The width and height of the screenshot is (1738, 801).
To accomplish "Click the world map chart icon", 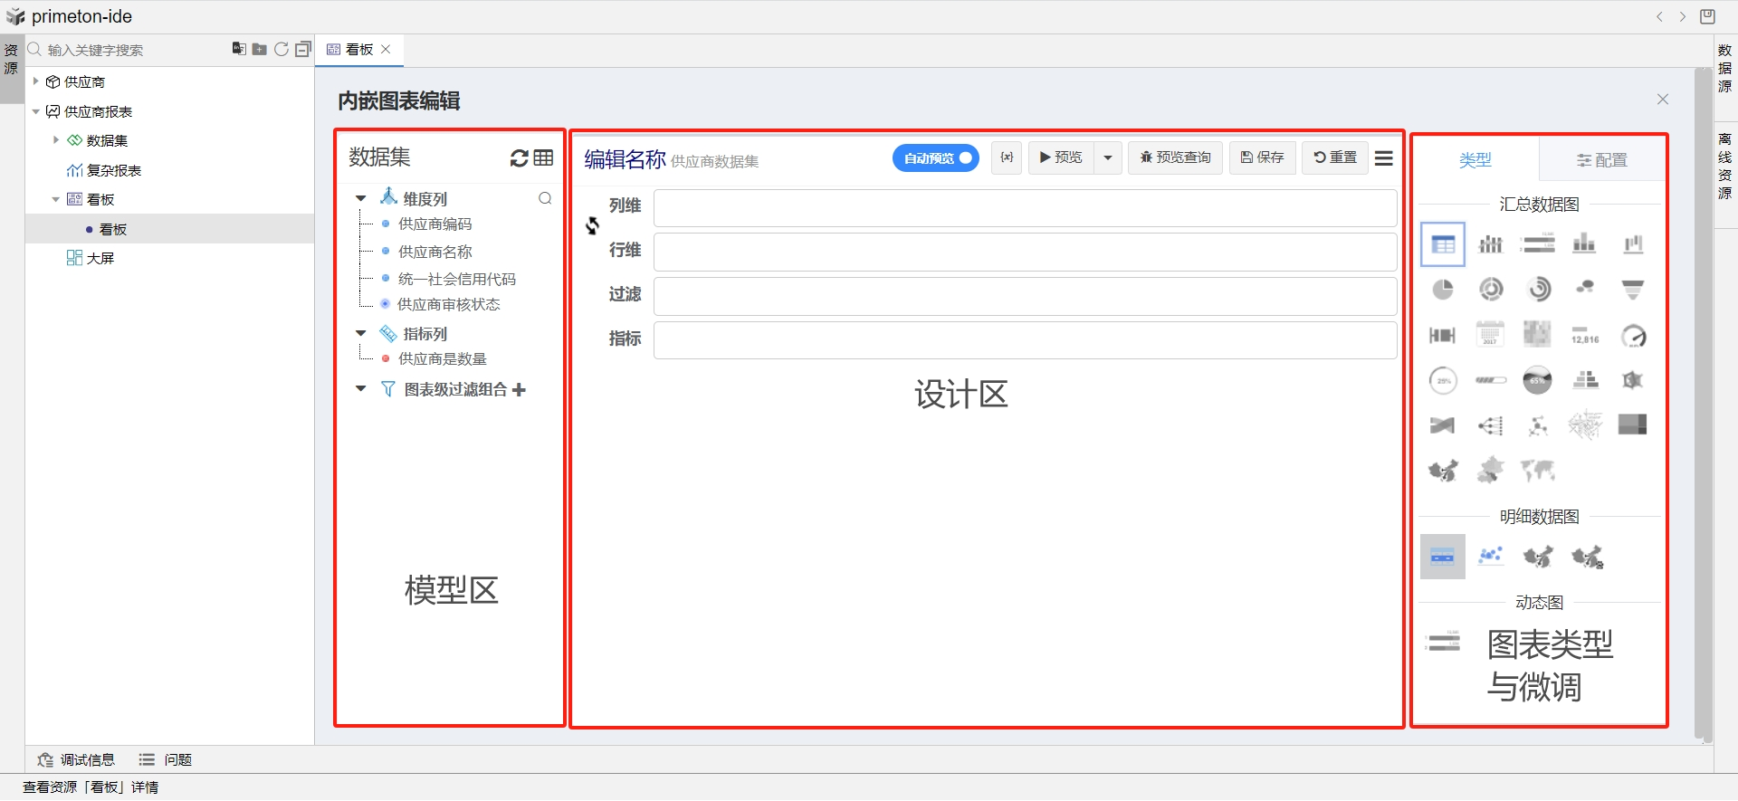I will 1537,471.
